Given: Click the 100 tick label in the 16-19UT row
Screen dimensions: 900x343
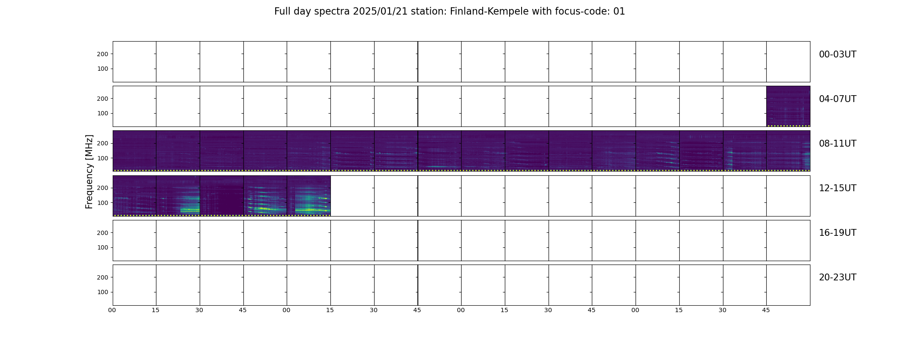Looking at the screenshot, I should tap(102, 247).
